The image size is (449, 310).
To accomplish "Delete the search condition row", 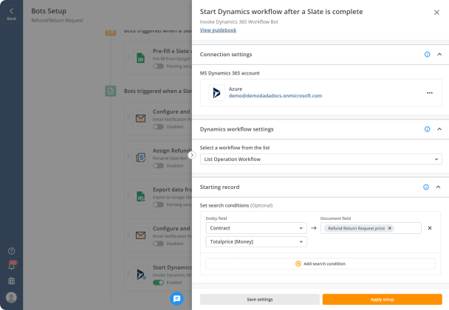I will (430, 228).
